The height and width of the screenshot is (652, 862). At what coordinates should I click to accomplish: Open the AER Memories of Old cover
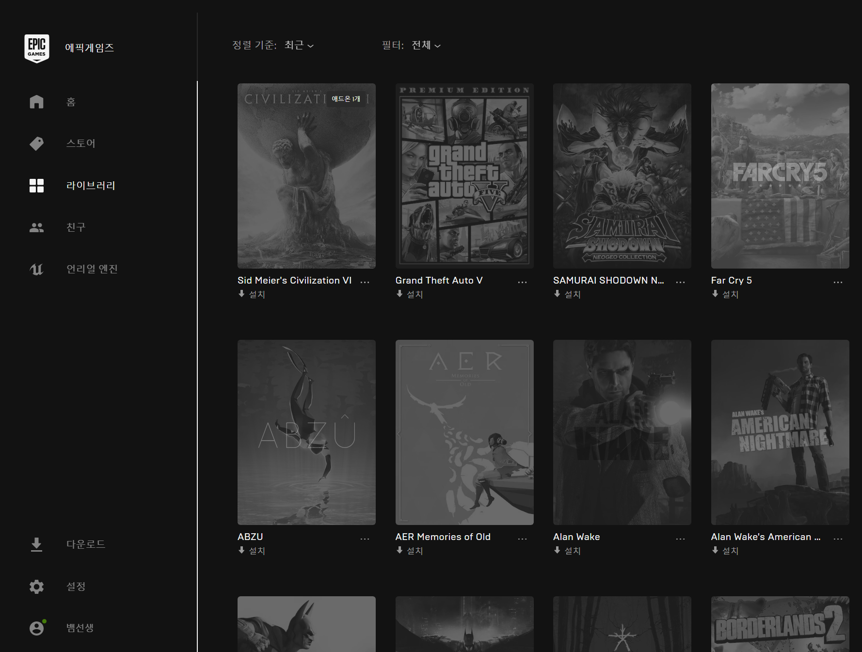[x=464, y=432]
